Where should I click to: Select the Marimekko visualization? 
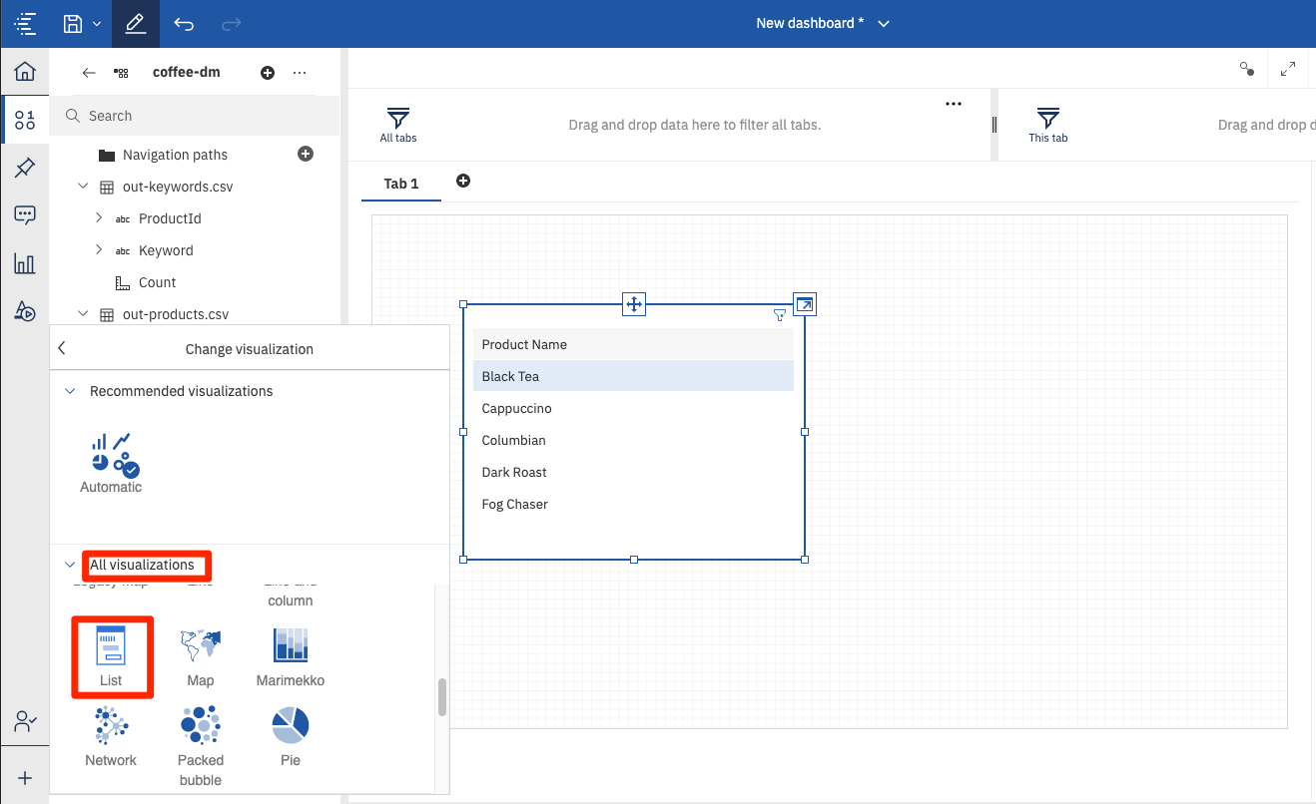click(291, 656)
